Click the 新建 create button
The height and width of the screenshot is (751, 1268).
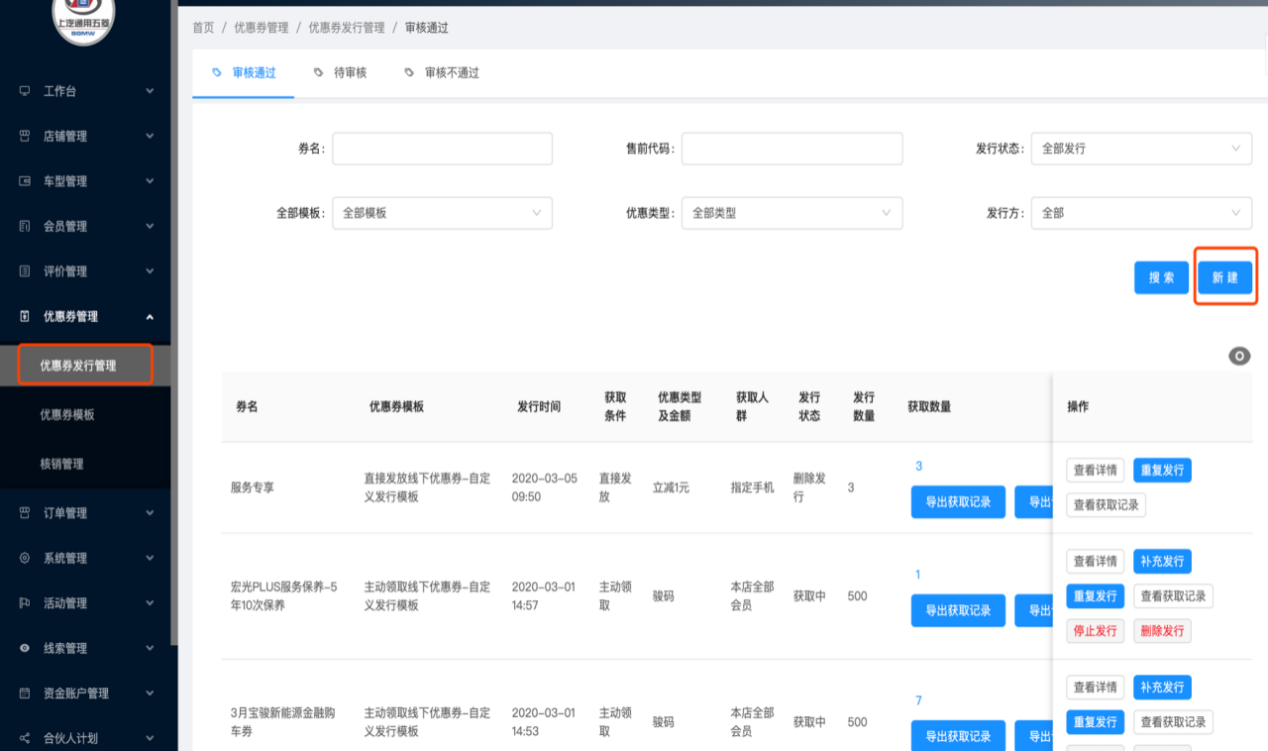[x=1225, y=277]
